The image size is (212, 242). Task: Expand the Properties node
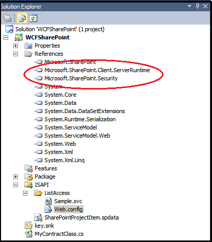coord(15,46)
